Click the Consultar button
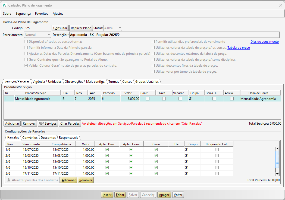 click(x=60, y=28)
